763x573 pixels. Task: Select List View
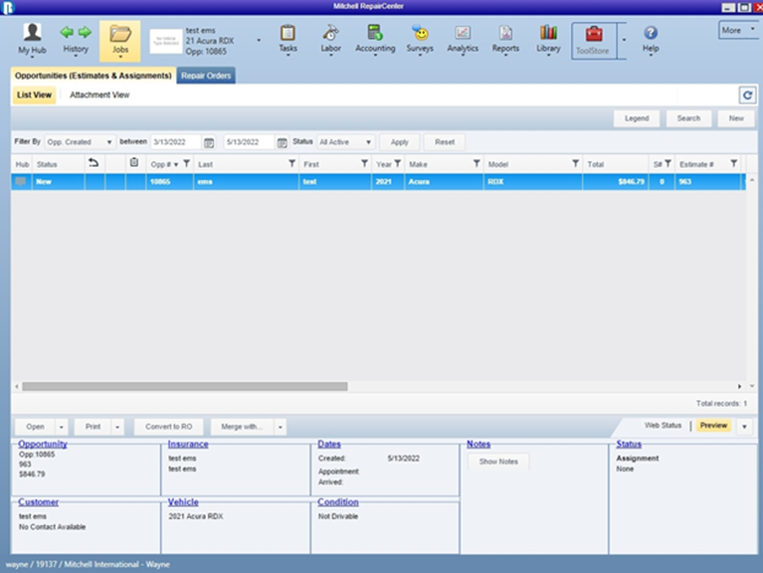coord(34,95)
